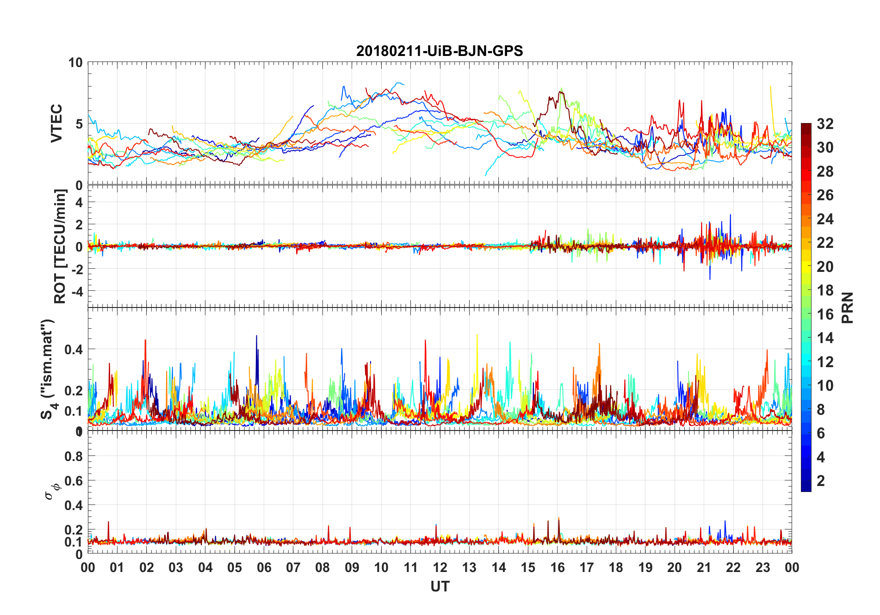
Task: Click the ROT [TECU/min] axis label
Action: pyautogui.click(x=60, y=246)
